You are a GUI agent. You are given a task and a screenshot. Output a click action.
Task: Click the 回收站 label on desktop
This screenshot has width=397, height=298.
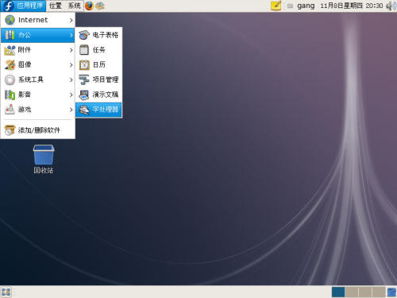pyautogui.click(x=44, y=170)
